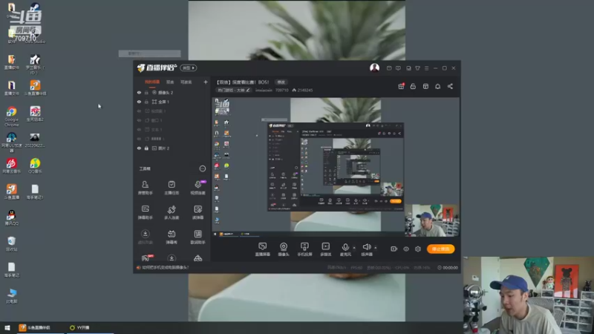Open the 房管助手 tool in toolbox

click(145, 188)
